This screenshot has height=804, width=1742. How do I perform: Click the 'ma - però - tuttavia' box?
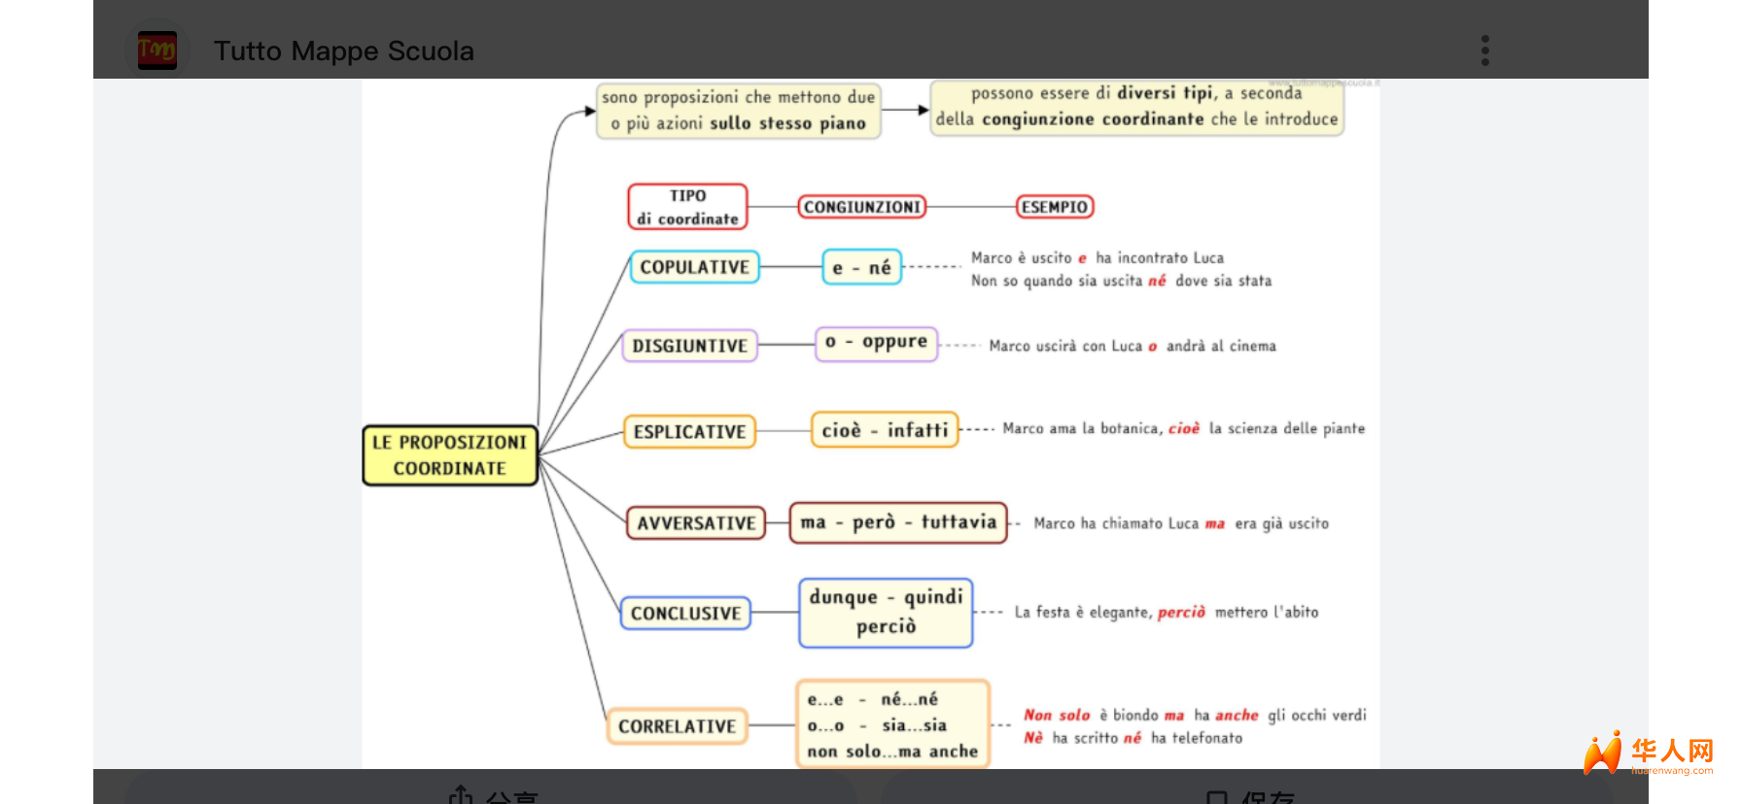(x=897, y=522)
